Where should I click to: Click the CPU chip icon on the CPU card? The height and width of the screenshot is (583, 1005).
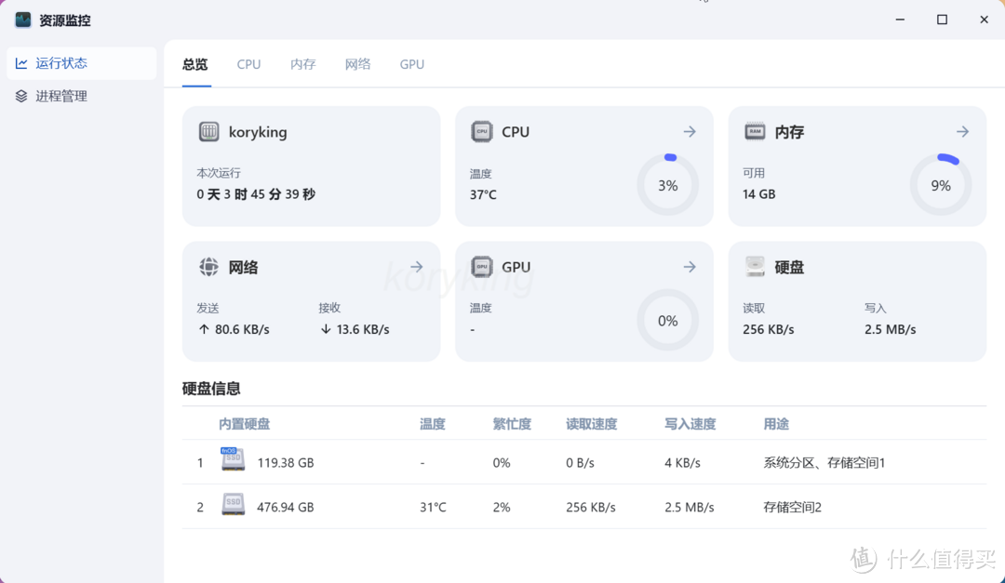[481, 131]
